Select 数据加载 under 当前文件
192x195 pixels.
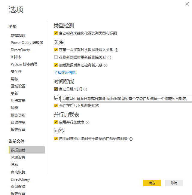(27, 150)
